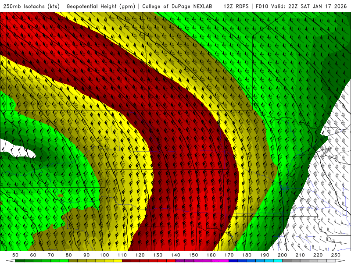351x263 pixels.
Task: Click the bright yellow color bar swatch before 110
Action: (118, 261)
